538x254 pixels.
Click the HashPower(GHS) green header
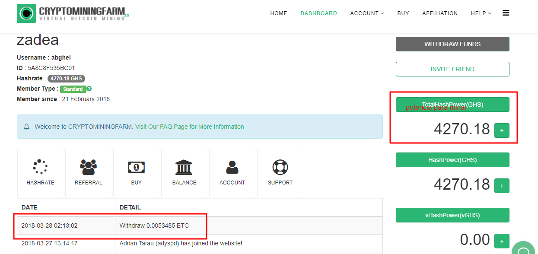coord(452,160)
